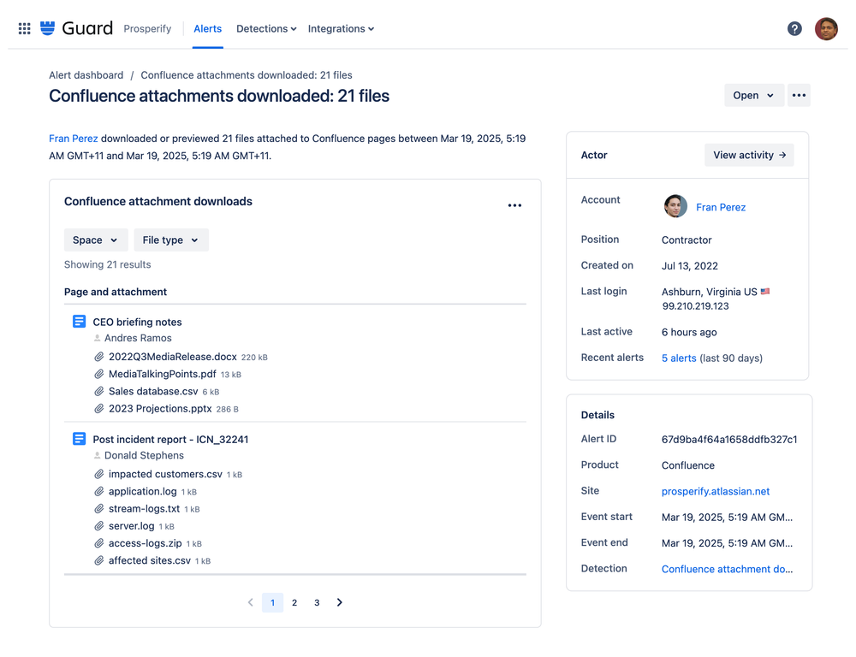Screen dimensions: 856x657
Task: Switch to the Alerts tab
Action: [x=207, y=29]
